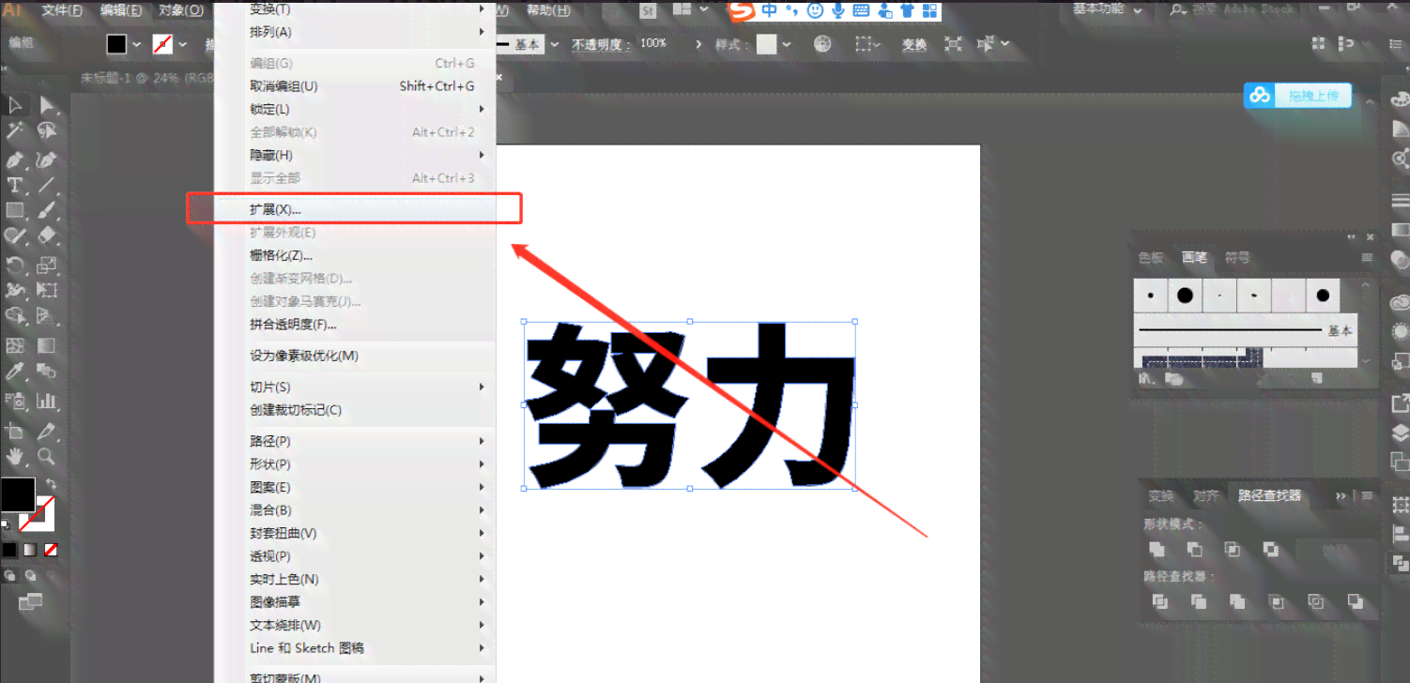Select the Type tool
Screen dimensions: 1410x683
coord(15,185)
